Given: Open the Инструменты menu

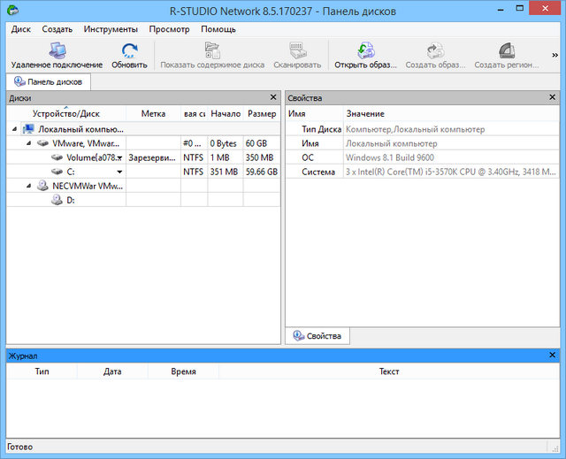Looking at the screenshot, I should coord(111,29).
